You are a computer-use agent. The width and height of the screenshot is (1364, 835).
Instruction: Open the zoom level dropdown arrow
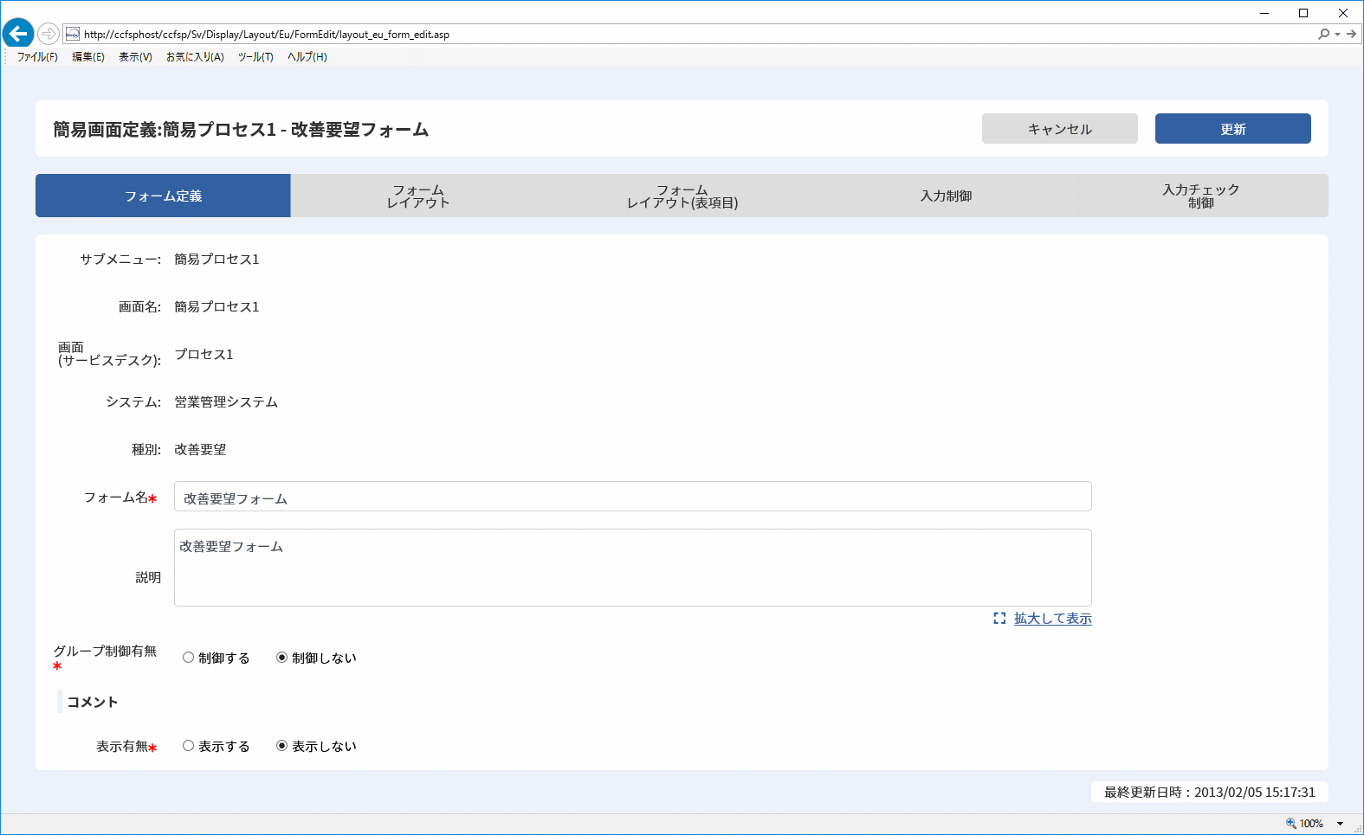[1340, 824]
